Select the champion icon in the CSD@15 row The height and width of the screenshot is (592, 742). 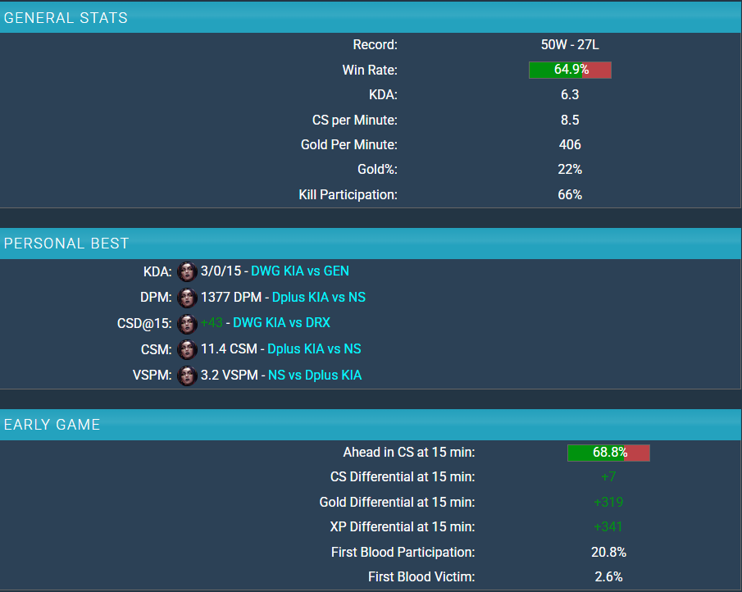[x=187, y=324]
